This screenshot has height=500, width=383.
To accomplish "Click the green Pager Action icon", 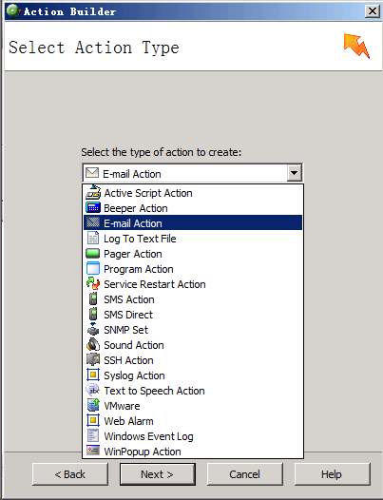I will tap(93, 254).
